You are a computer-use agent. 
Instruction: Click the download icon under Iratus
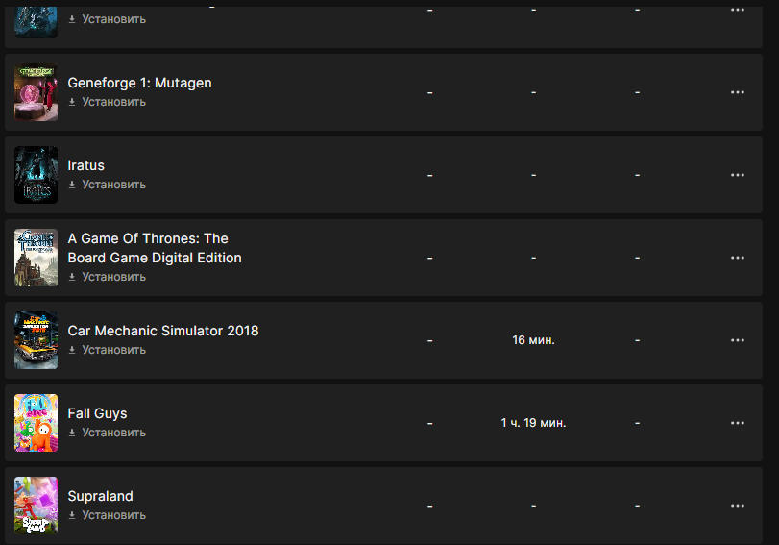(72, 185)
